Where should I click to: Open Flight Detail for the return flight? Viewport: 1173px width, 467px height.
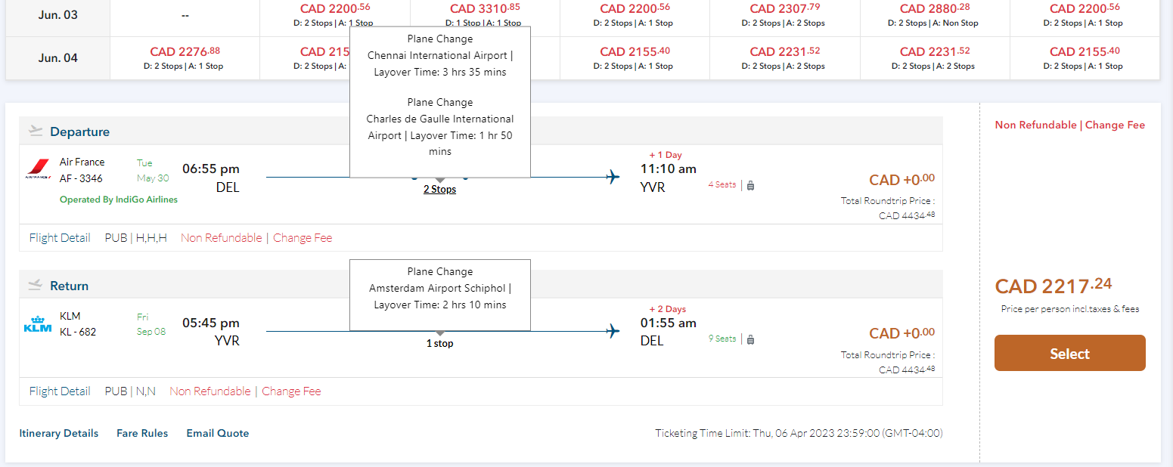point(60,391)
